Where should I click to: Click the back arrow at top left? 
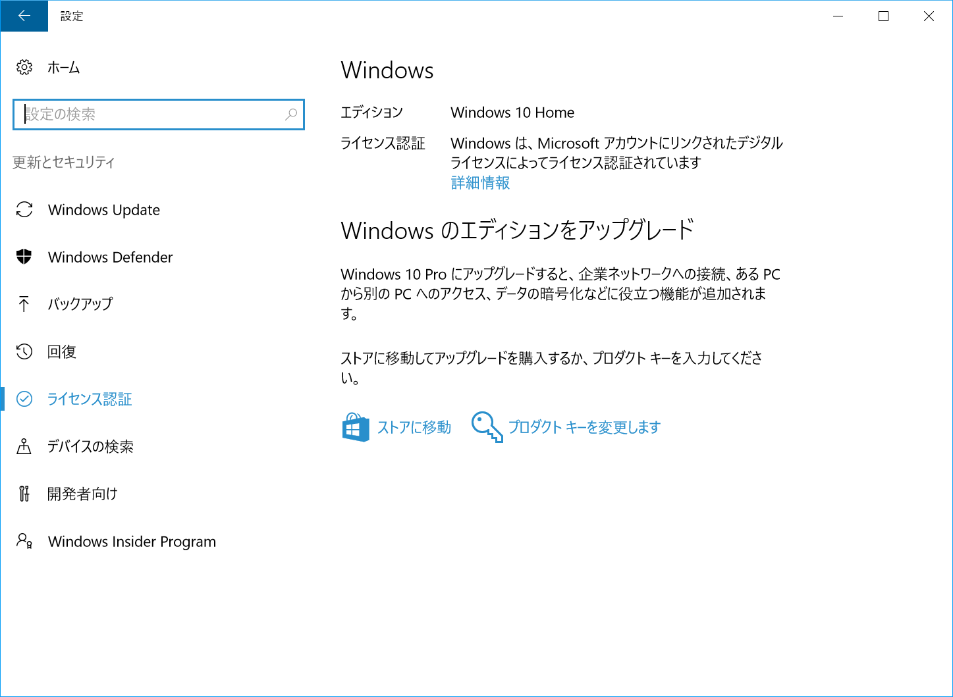(x=24, y=16)
